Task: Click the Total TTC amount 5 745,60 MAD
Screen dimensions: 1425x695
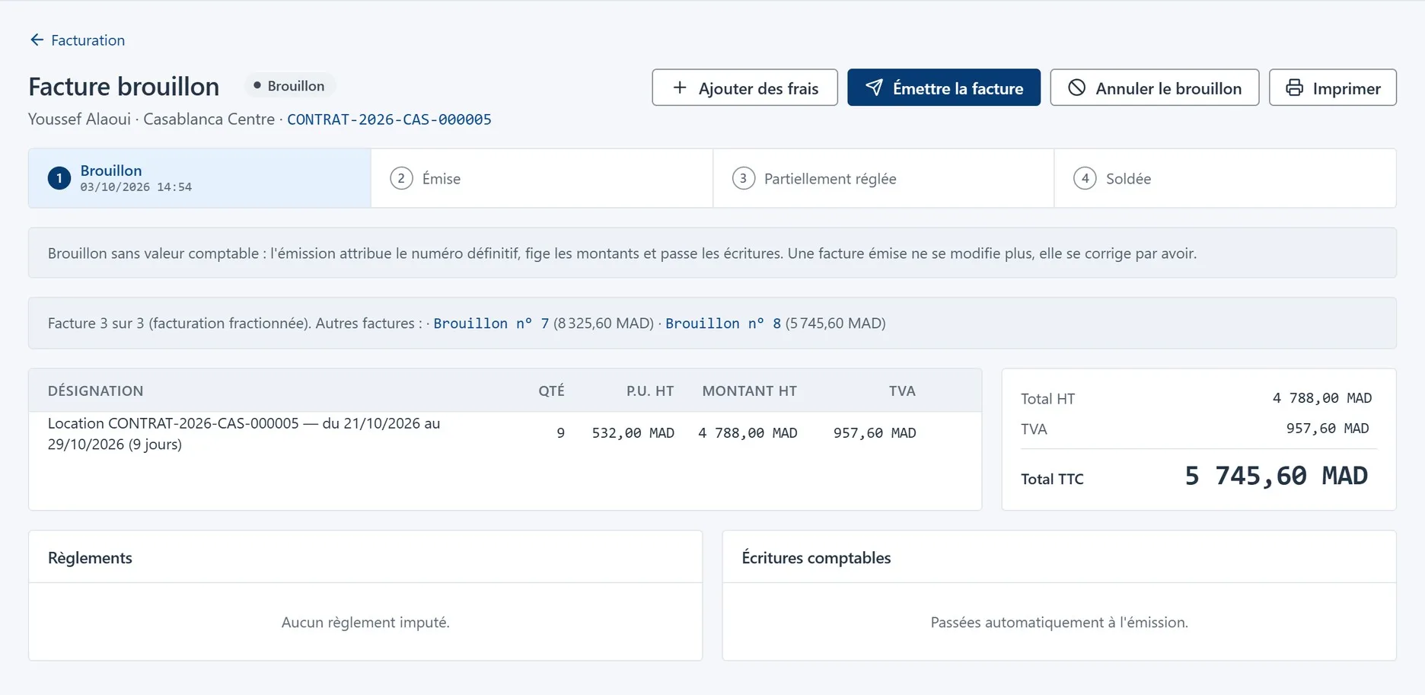Action: tap(1277, 477)
